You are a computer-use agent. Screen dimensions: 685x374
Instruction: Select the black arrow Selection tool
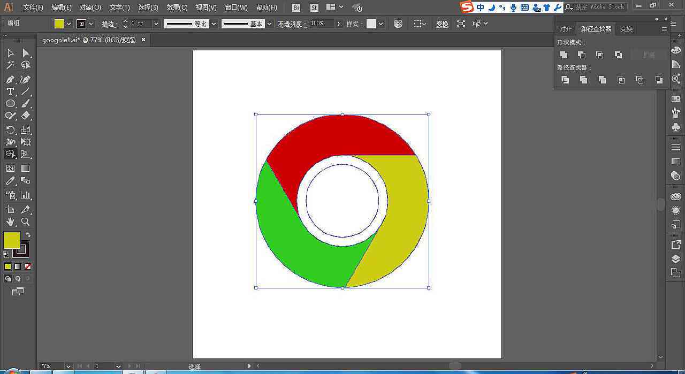pos(10,53)
